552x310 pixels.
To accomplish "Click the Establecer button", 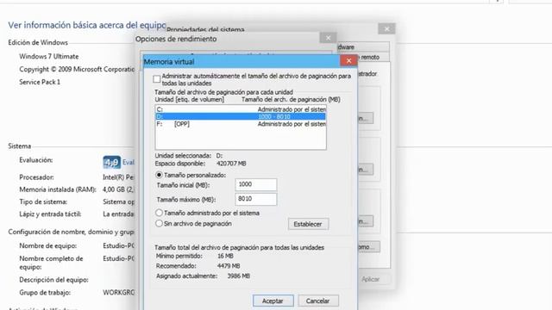I will coord(308,224).
